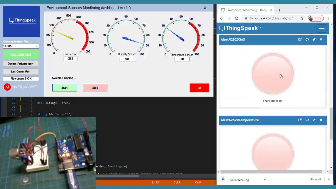The width and height of the screenshot is (336, 189).
Task: Go back in the browser
Action: point(222,18)
